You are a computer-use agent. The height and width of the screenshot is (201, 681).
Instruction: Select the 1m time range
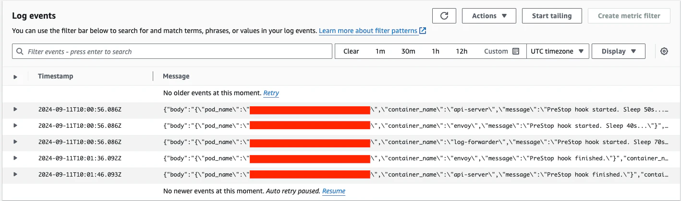[380, 51]
